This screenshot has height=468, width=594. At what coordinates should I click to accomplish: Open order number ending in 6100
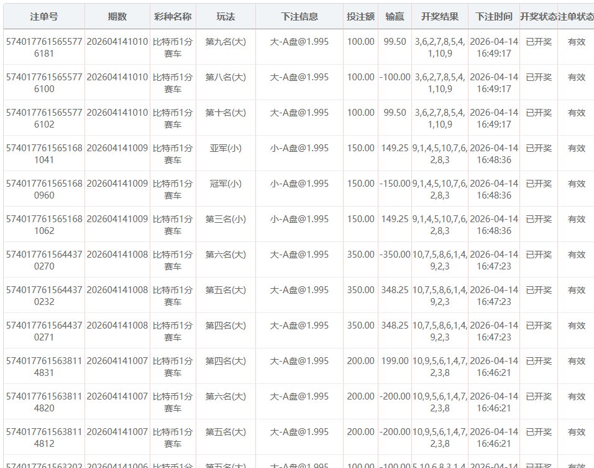pos(44,83)
